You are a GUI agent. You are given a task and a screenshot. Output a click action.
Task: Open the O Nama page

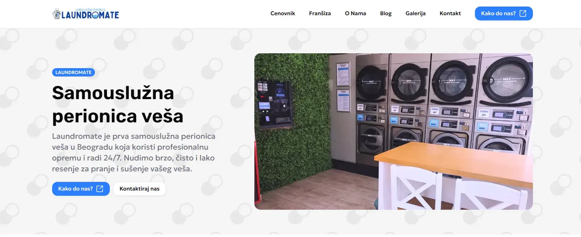355,13
